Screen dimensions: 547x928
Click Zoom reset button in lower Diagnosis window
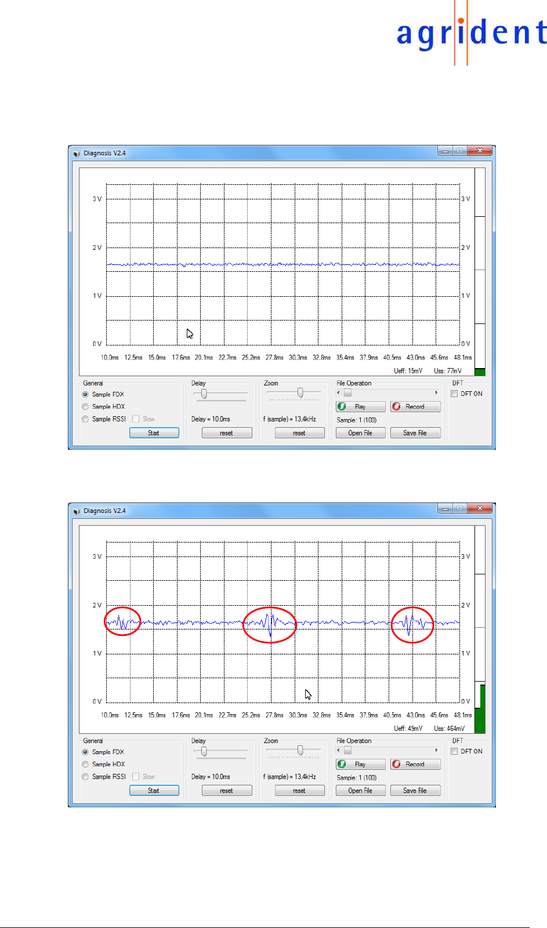299,791
